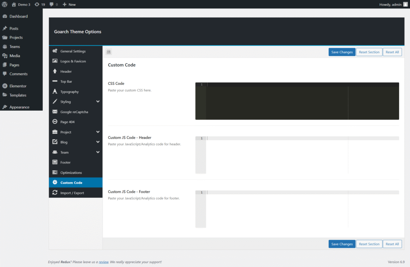Click the Import / Export refresh icon
Screen dimensions: 410x267
coord(55,193)
